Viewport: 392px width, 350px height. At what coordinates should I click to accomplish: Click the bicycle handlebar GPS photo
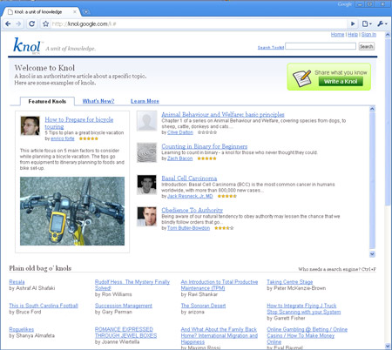click(72, 211)
